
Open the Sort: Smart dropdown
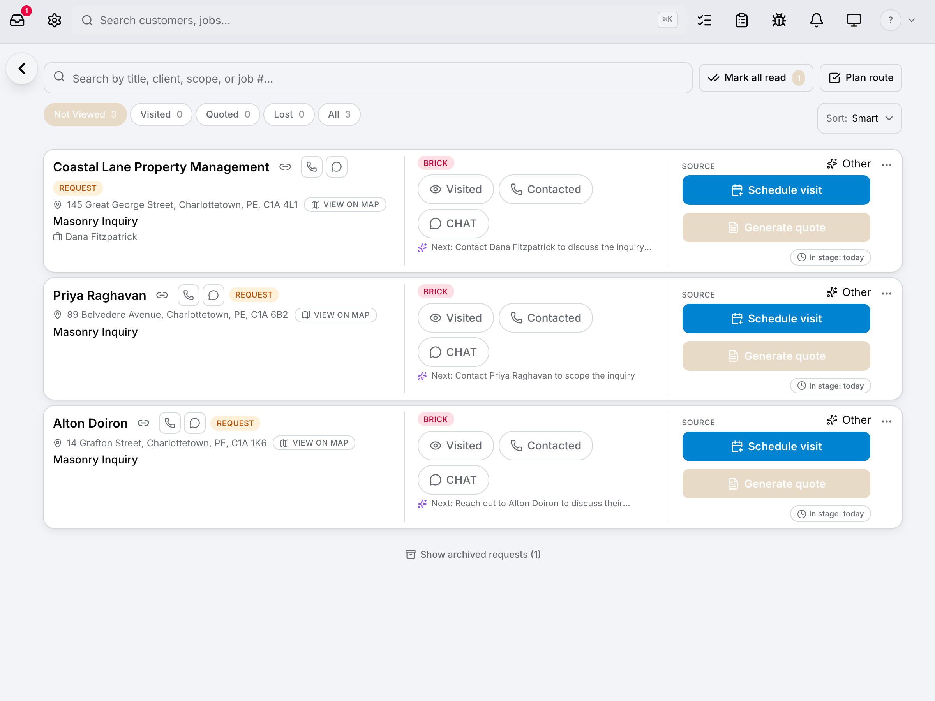[x=859, y=118]
